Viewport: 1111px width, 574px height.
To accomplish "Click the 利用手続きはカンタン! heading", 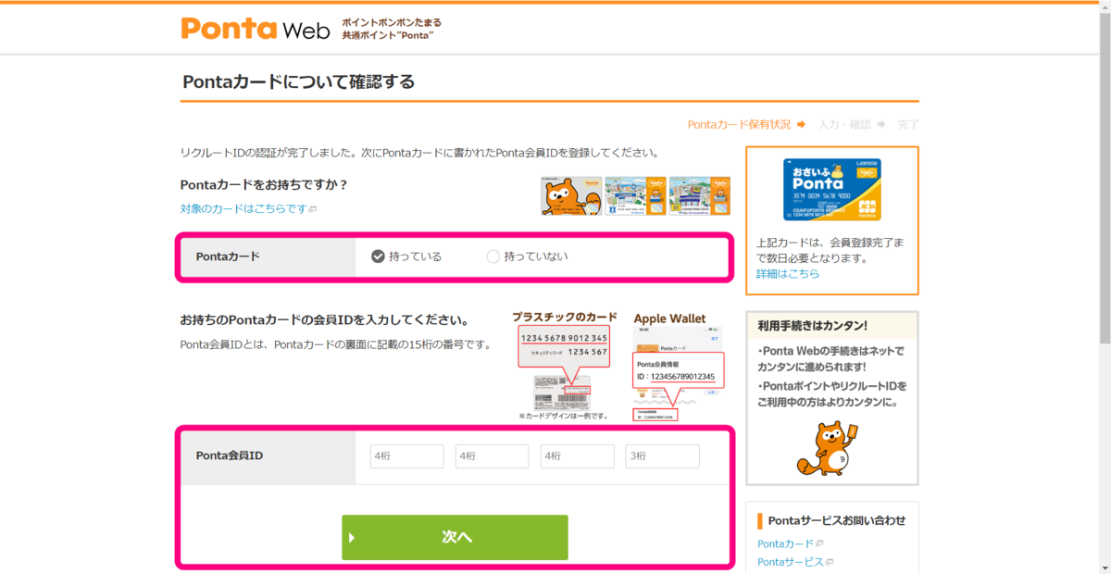I will tap(812, 326).
